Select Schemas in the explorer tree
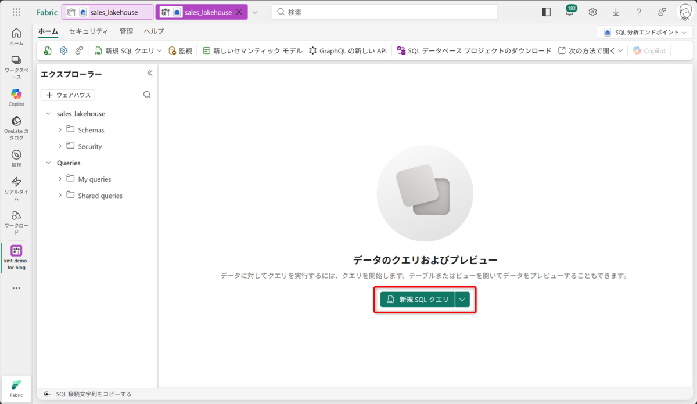The width and height of the screenshot is (697, 404). tap(91, 130)
